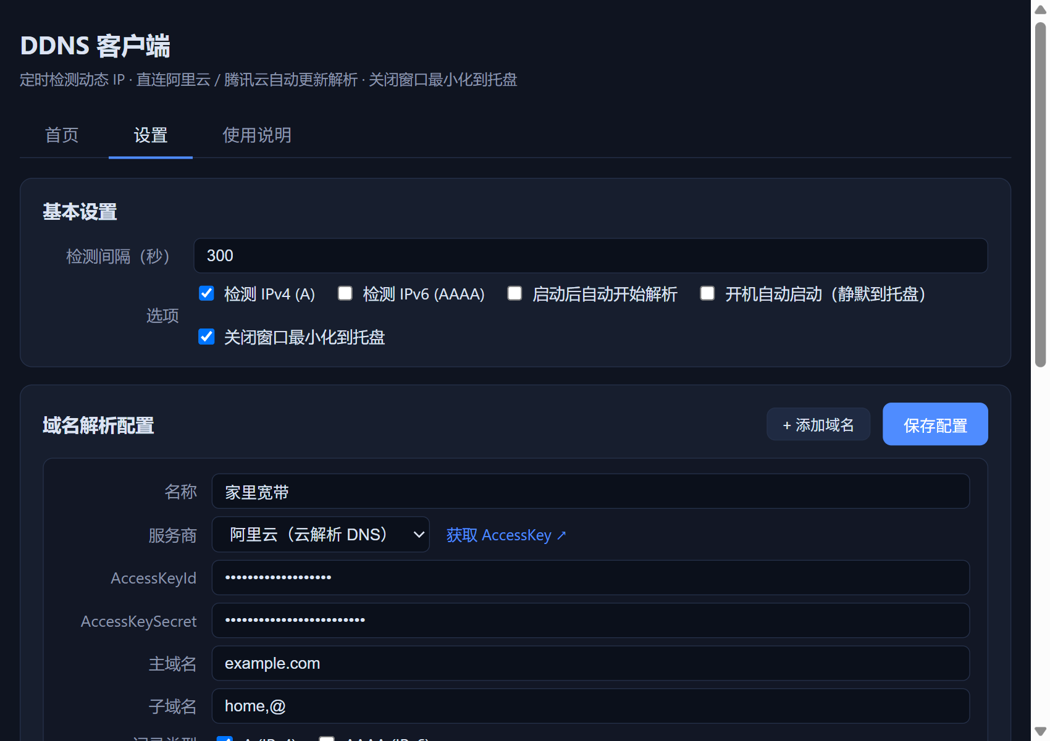Open the 获取 AccessKey link
The height and width of the screenshot is (741, 1050).
(x=506, y=535)
